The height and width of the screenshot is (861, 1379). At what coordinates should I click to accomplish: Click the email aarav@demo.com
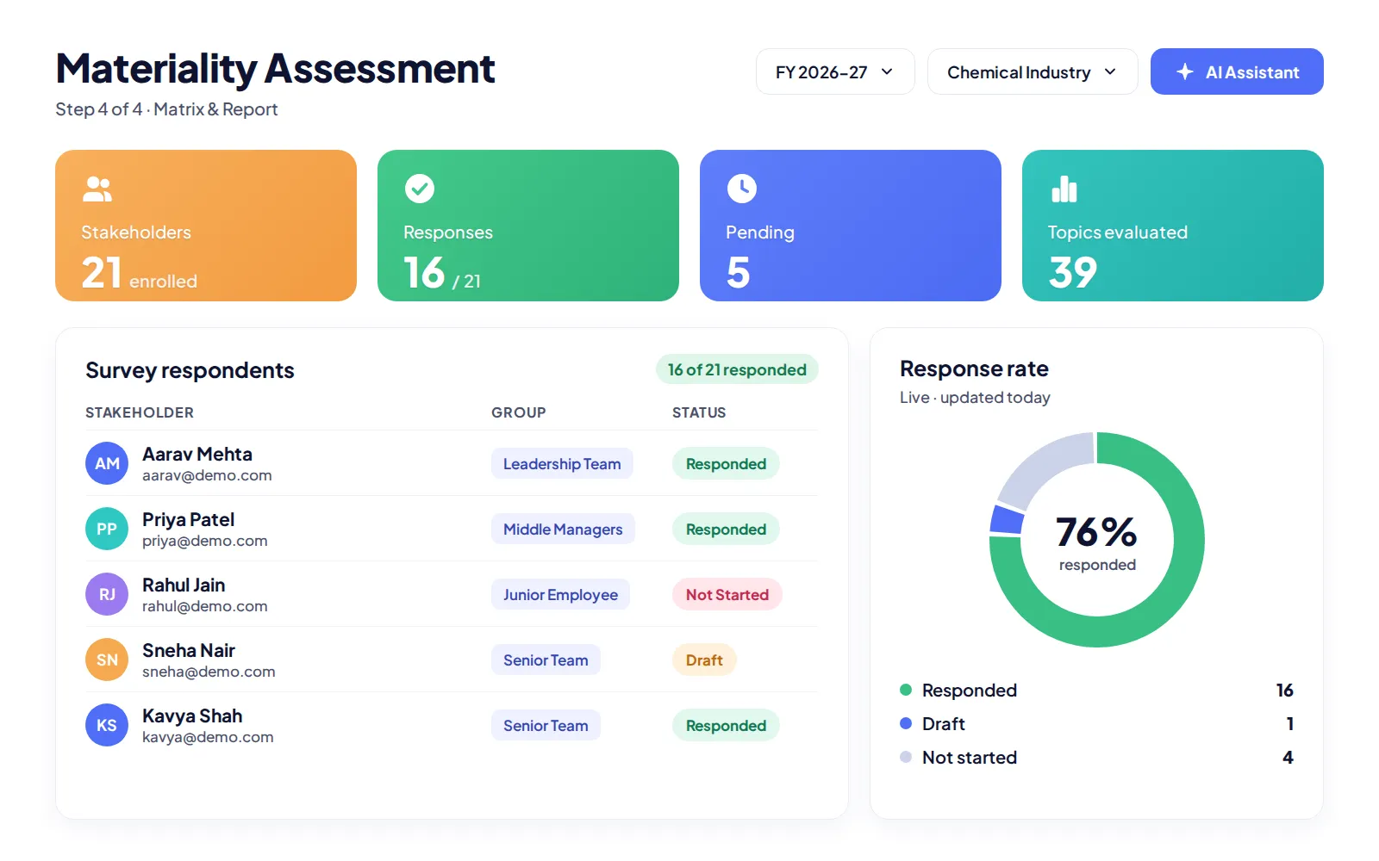point(207,475)
